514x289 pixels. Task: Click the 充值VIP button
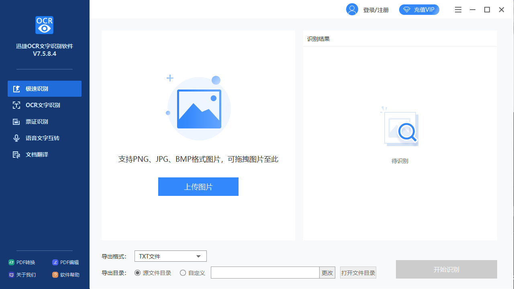419,9
